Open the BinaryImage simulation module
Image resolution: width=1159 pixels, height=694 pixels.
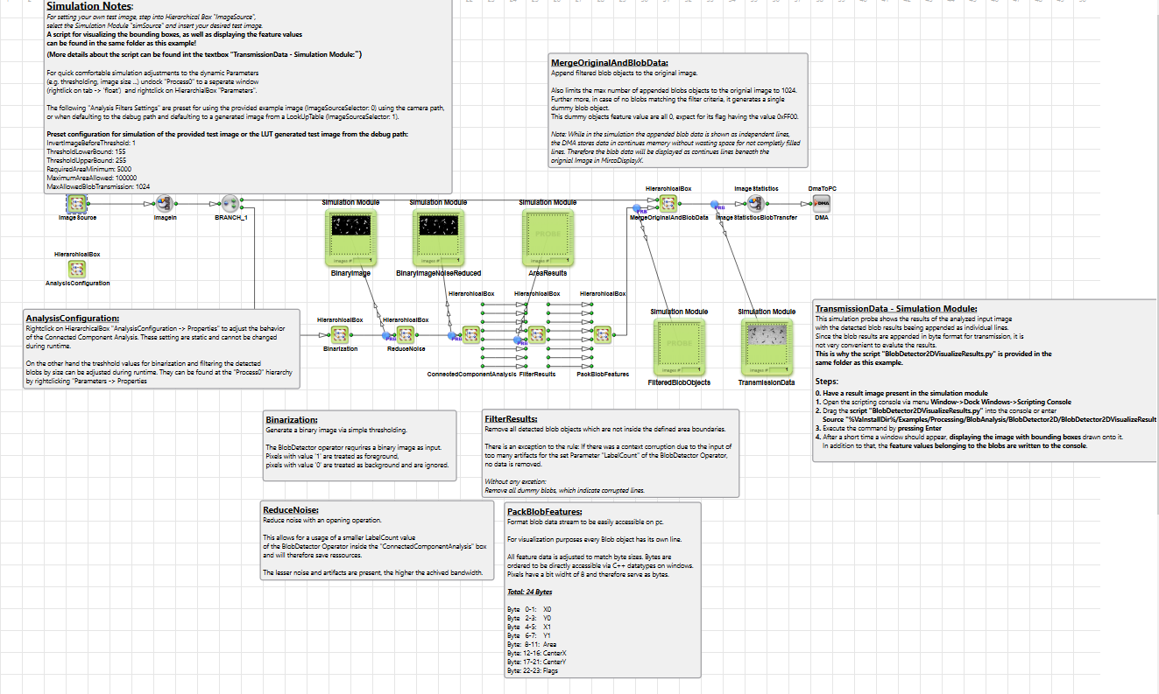(x=350, y=238)
